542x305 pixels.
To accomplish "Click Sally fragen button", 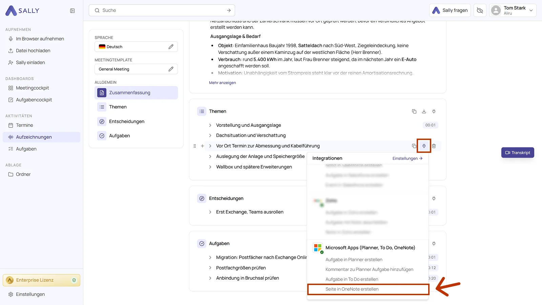I will pyautogui.click(x=450, y=11).
